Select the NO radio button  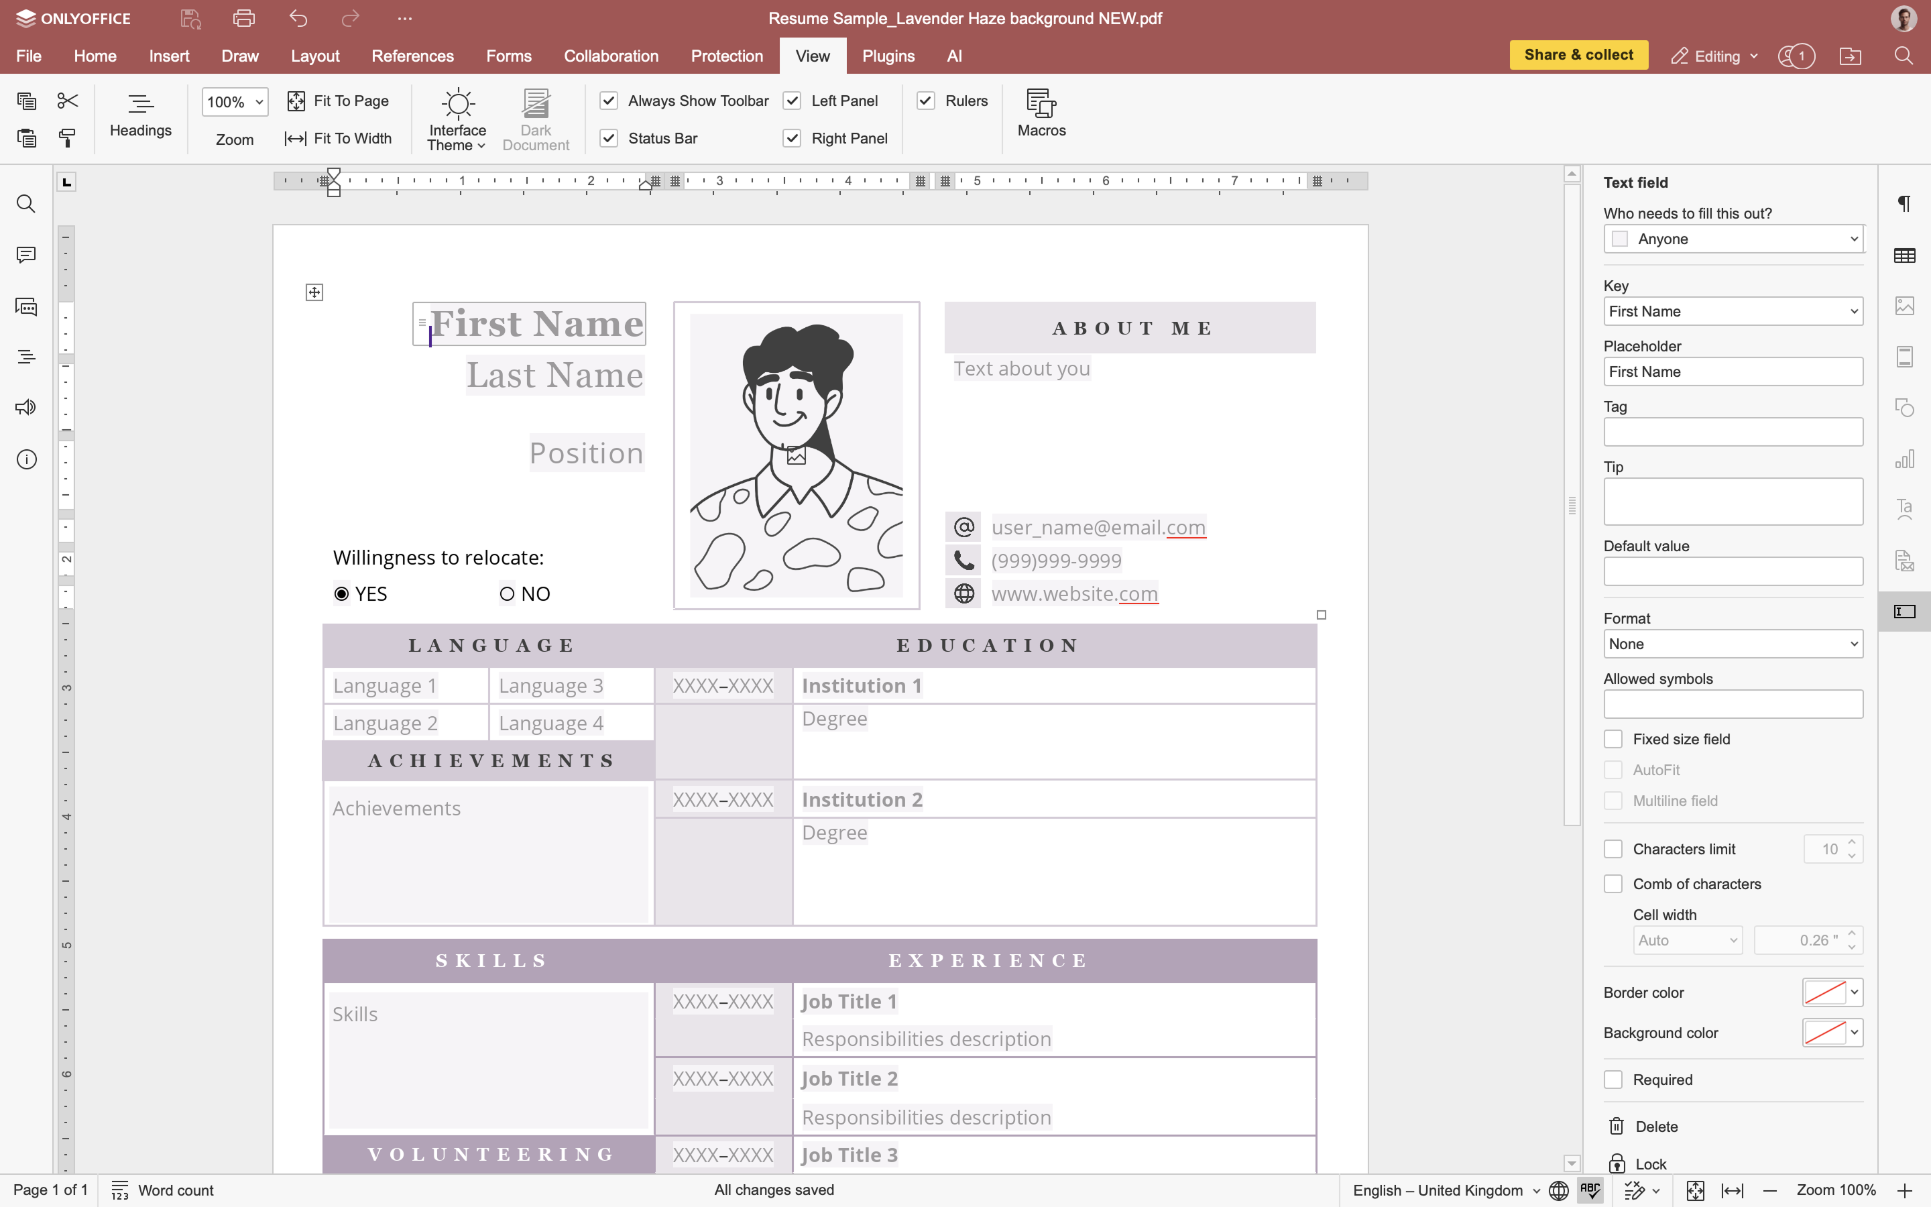click(507, 594)
